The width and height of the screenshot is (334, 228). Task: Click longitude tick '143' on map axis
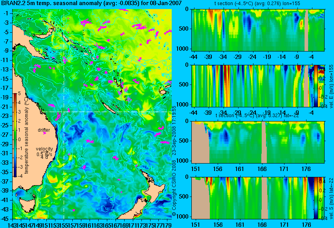pyautogui.click(x=12, y=225)
